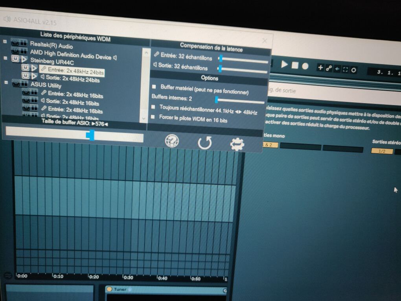Select Steinberg Sortie: 2x 48kHz 24bits row
The height and width of the screenshot is (301, 401).
point(70,79)
